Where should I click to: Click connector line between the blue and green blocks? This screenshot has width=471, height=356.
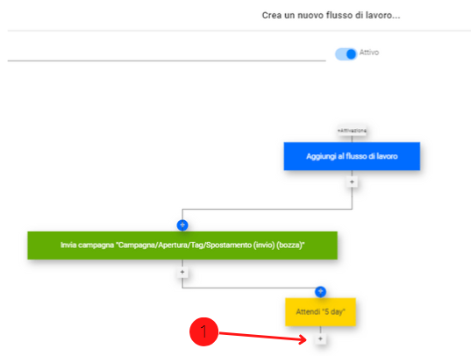[267, 209]
